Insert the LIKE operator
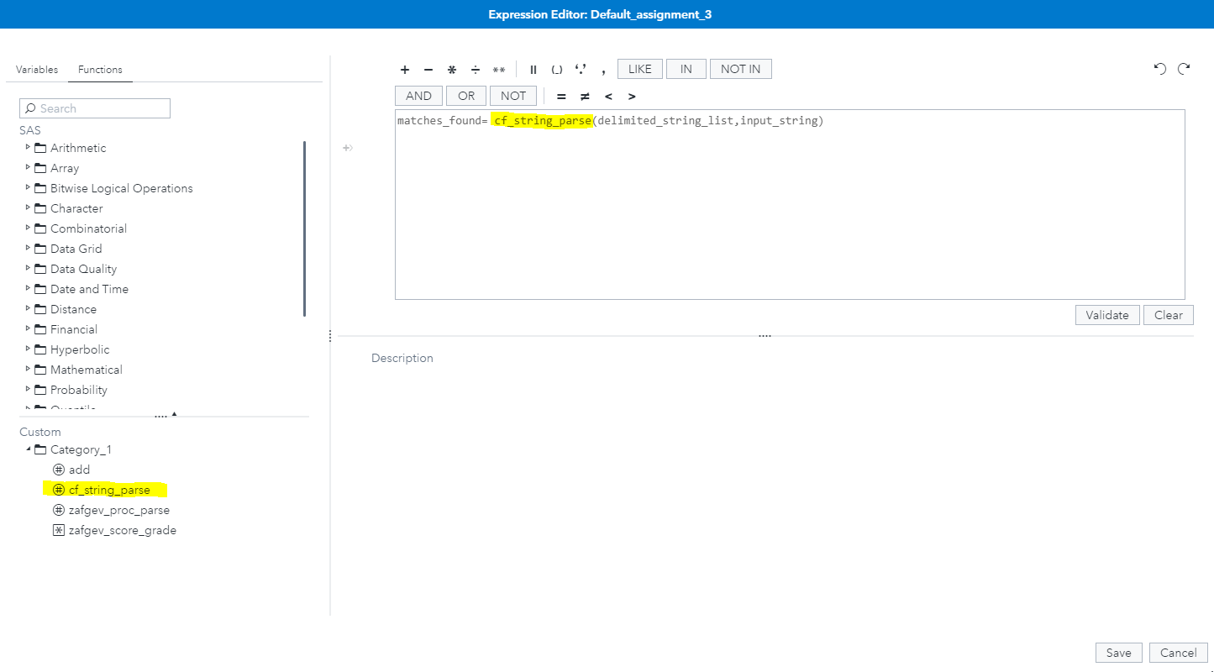The width and height of the screenshot is (1214, 672). coord(639,69)
